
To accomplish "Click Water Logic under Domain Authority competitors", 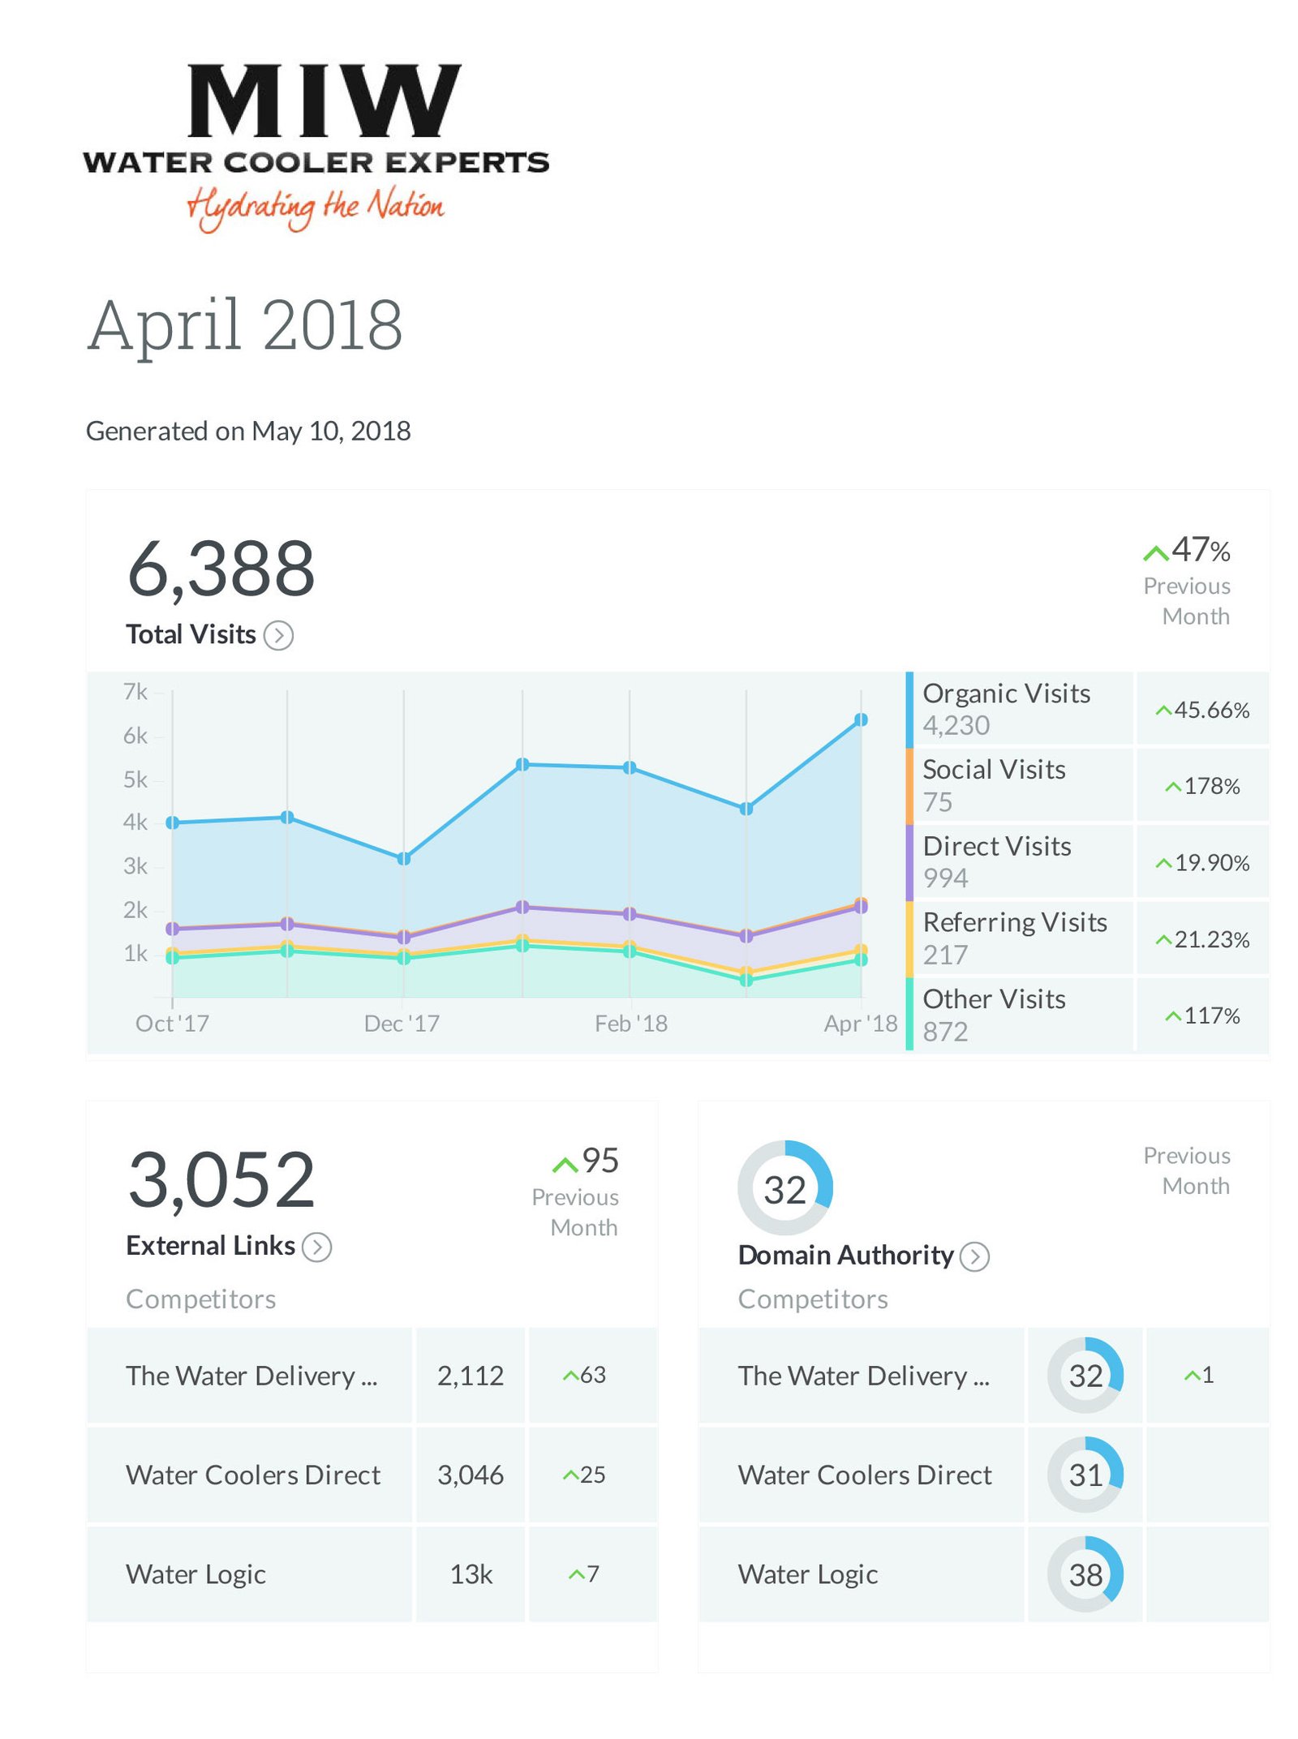I will point(807,1574).
